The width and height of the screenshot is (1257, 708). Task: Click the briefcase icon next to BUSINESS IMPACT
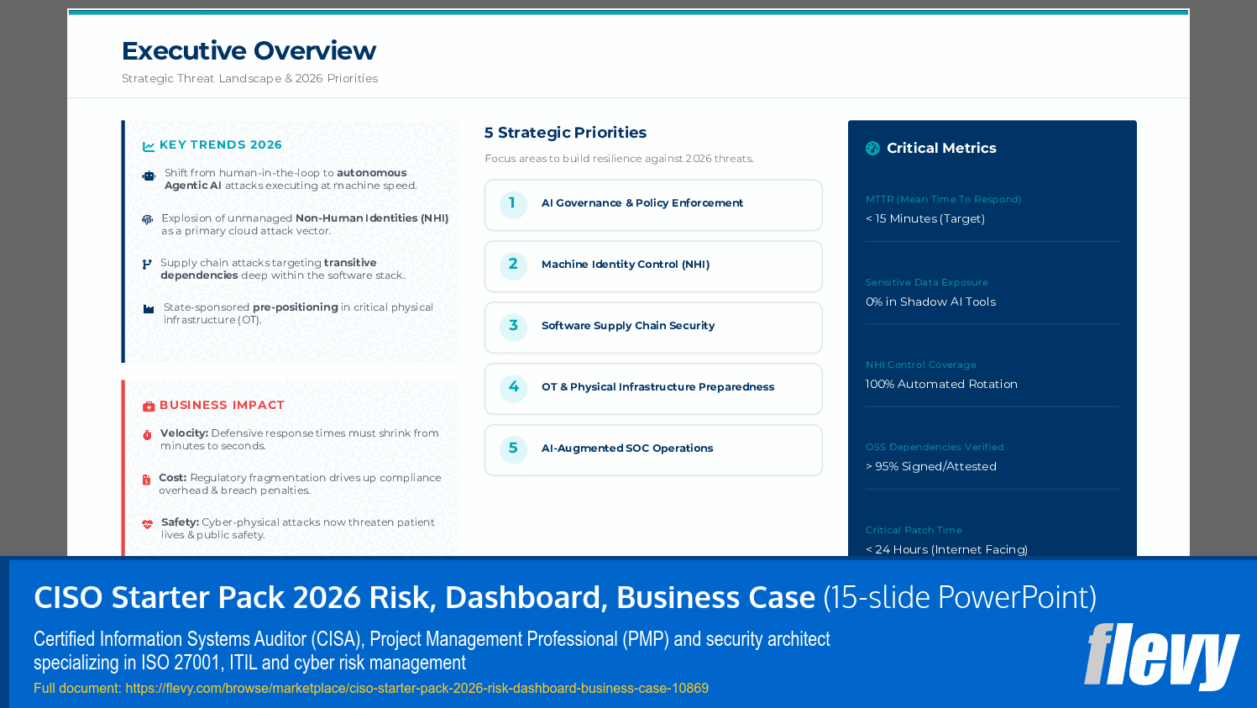click(x=148, y=405)
